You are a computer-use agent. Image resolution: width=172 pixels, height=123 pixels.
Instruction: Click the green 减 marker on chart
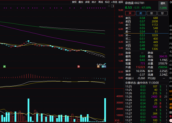[4, 66]
